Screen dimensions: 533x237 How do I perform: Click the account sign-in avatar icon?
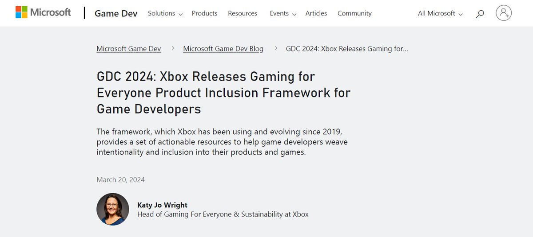[504, 13]
